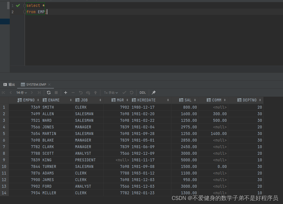Click the SMITH cell
Viewport: 283px width, 204px height.
(x=58, y=107)
